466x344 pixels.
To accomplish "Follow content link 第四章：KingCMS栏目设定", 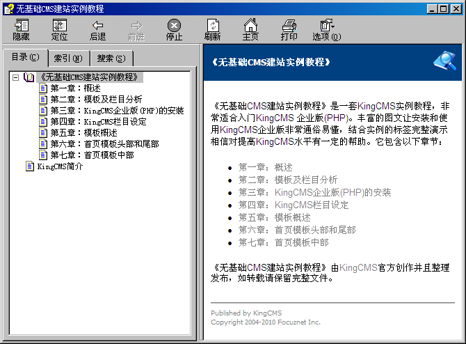I will click(x=294, y=205).
